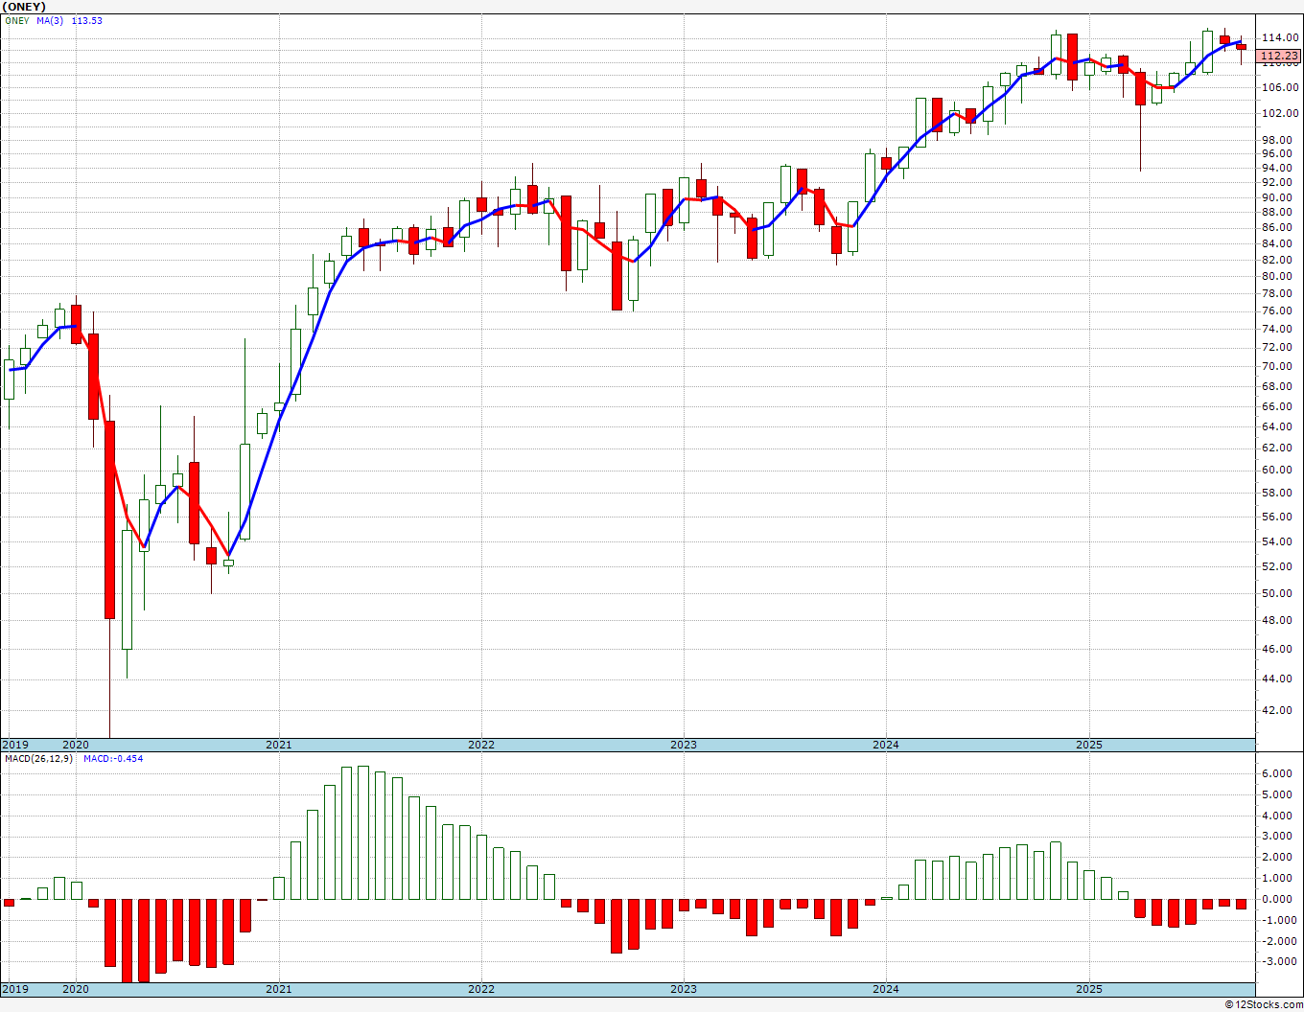Viewport: 1304px width, 1012px height.
Task: Select 2022 on the MACD panel time axis
Action: point(481,989)
